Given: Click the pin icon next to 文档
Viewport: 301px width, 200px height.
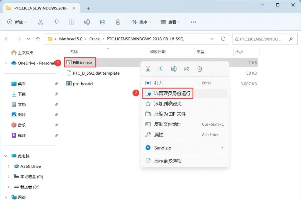Looking at the screenshot, I should [56, 104].
